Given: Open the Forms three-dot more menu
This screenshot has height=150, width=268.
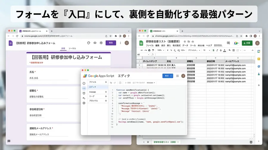Looking at the screenshot, I should click(x=120, y=43).
